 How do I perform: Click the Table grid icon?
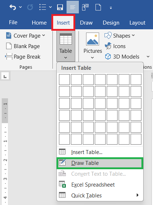click(x=66, y=39)
